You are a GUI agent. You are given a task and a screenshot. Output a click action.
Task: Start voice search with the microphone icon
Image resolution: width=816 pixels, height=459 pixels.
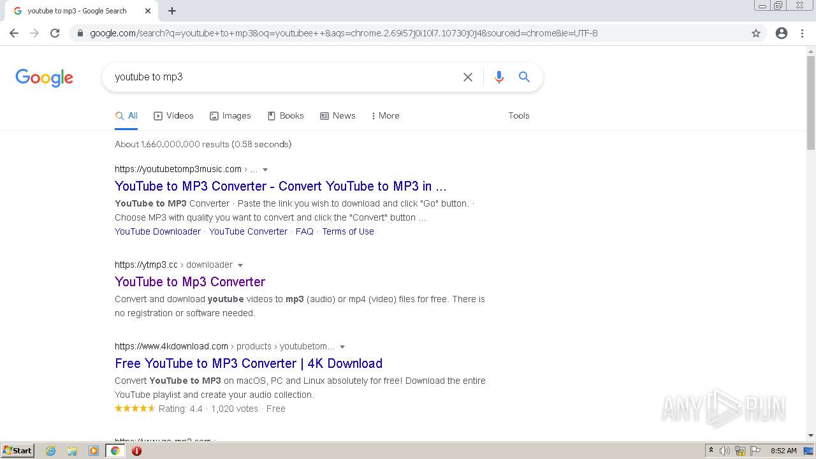[x=499, y=77]
